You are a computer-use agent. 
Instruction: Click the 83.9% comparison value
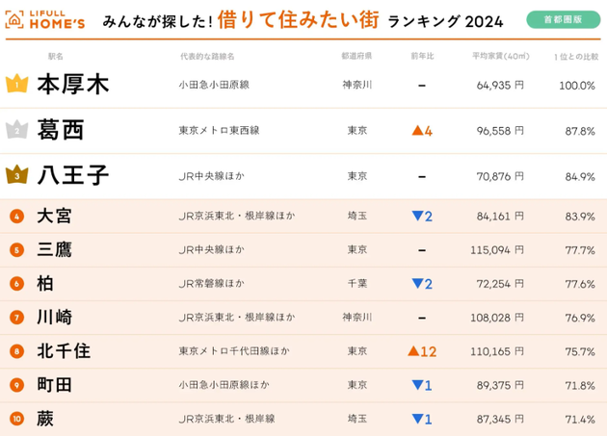tap(580, 217)
